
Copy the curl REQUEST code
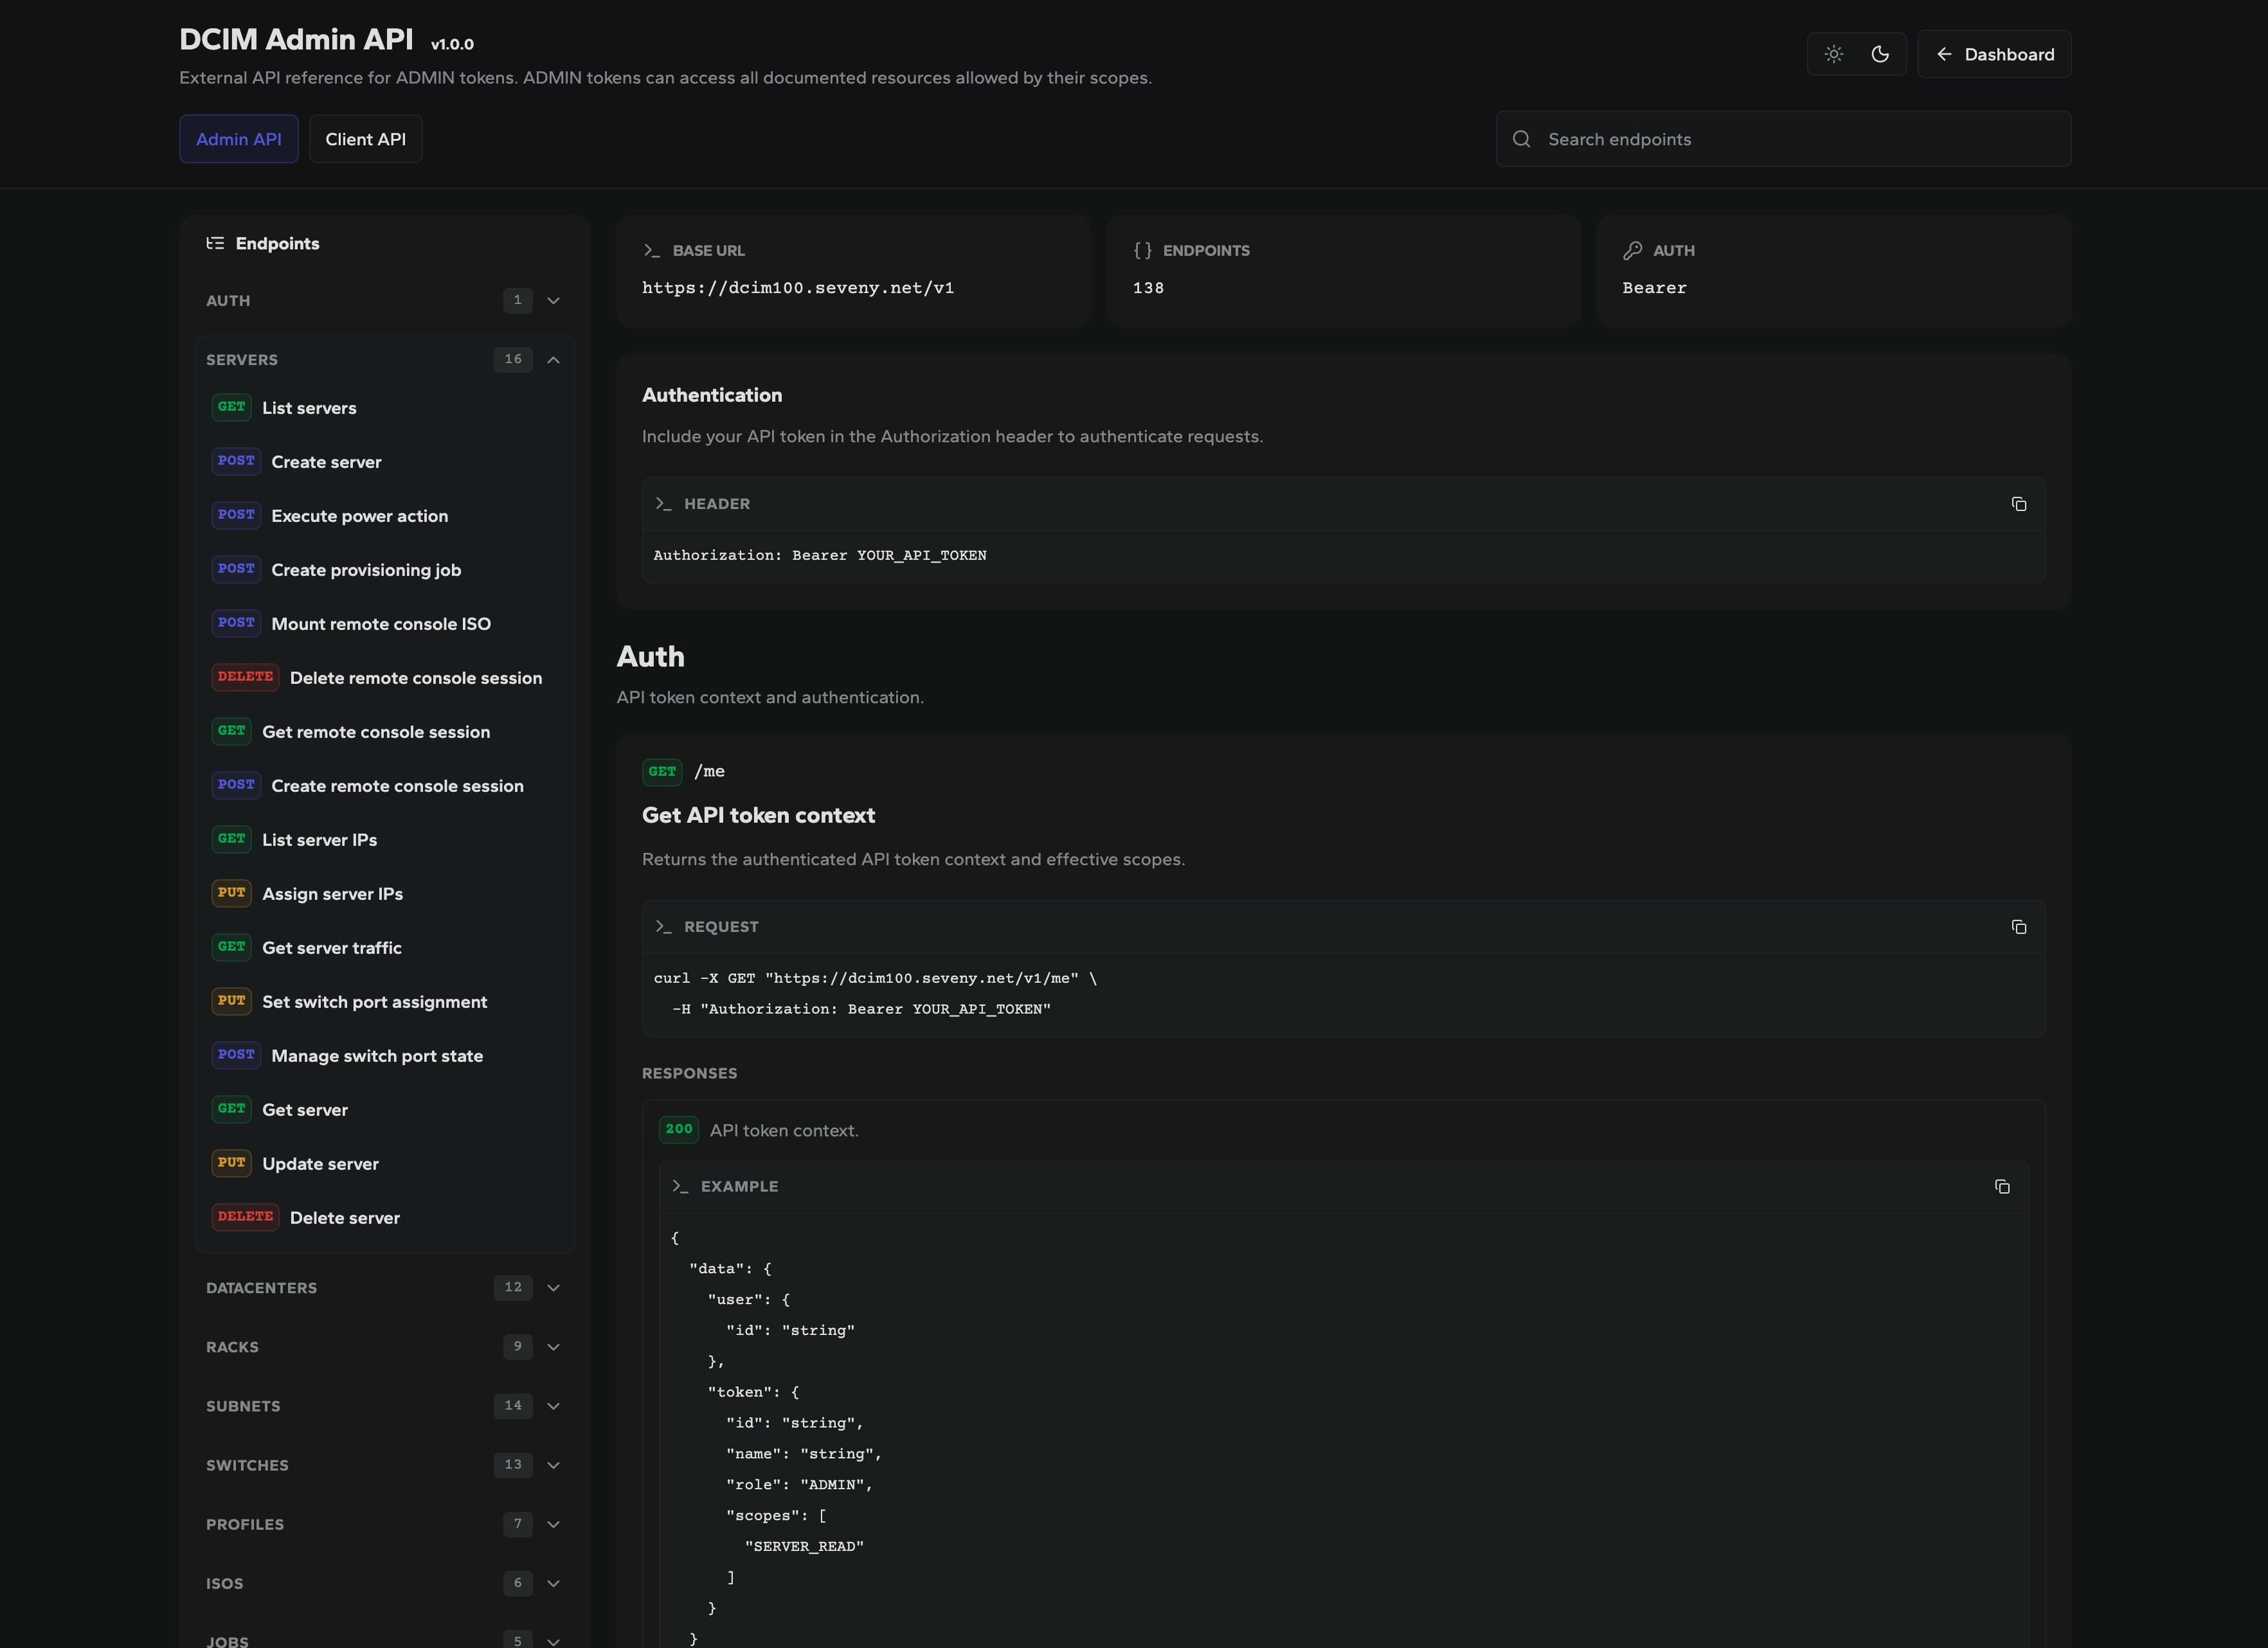coord(2018,927)
